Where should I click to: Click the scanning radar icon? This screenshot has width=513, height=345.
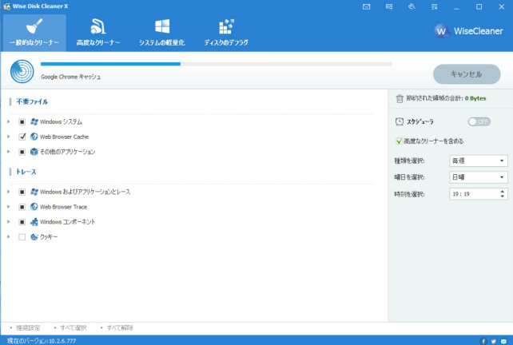pyautogui.click(x=22, y=71)
